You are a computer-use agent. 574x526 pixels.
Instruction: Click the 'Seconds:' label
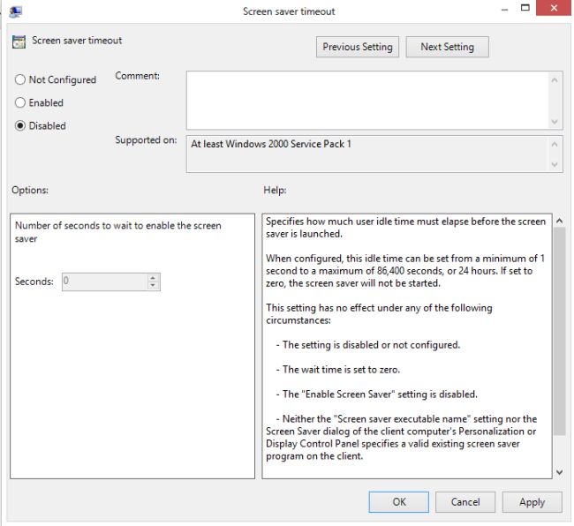34,282
